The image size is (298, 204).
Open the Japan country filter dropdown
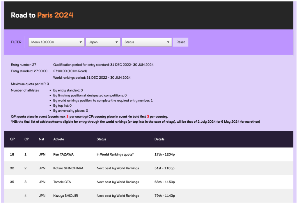pyautogui.click(x=103, y=42)
